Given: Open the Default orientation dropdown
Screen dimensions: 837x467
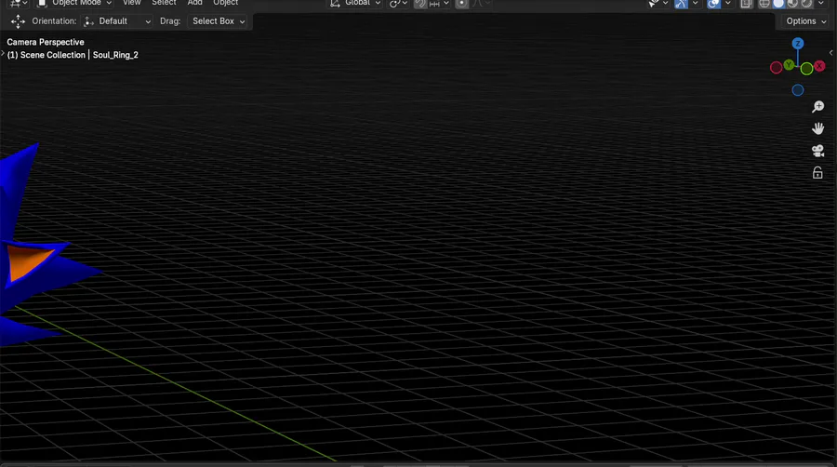Looking at the screenshot, I should 118,21.
